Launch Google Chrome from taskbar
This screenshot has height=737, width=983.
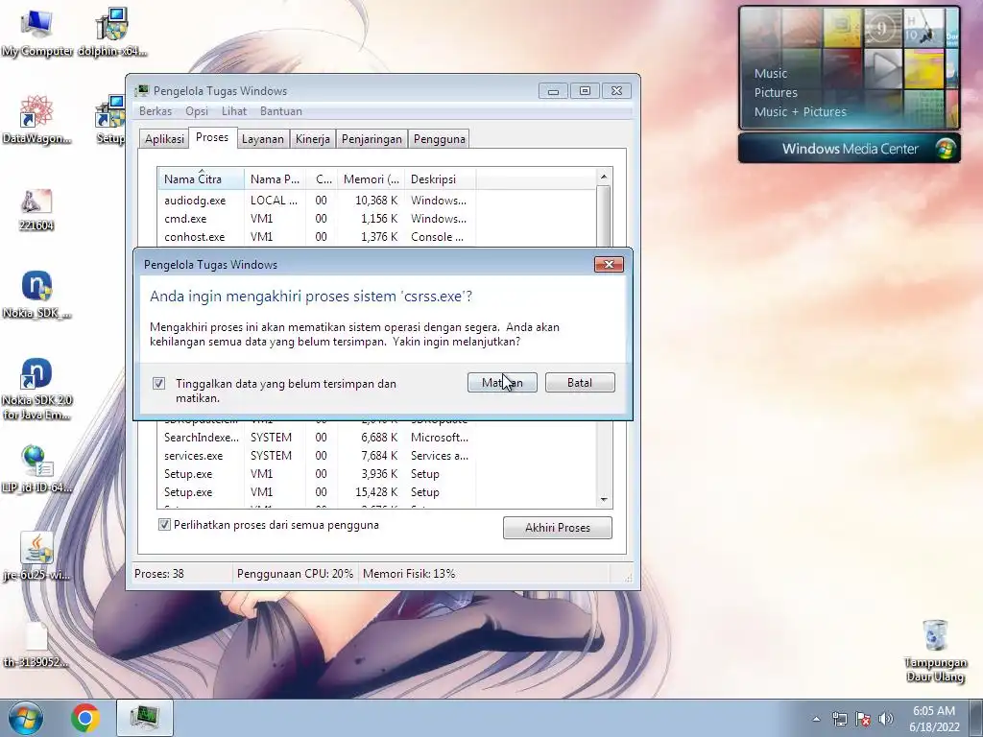(85, 718)
